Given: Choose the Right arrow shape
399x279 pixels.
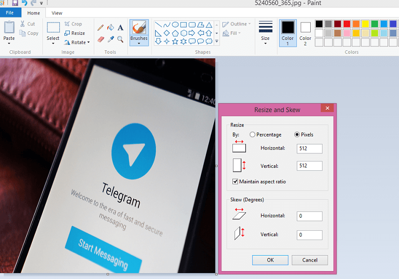Looking at the screenshot, I should coord(192,33).
